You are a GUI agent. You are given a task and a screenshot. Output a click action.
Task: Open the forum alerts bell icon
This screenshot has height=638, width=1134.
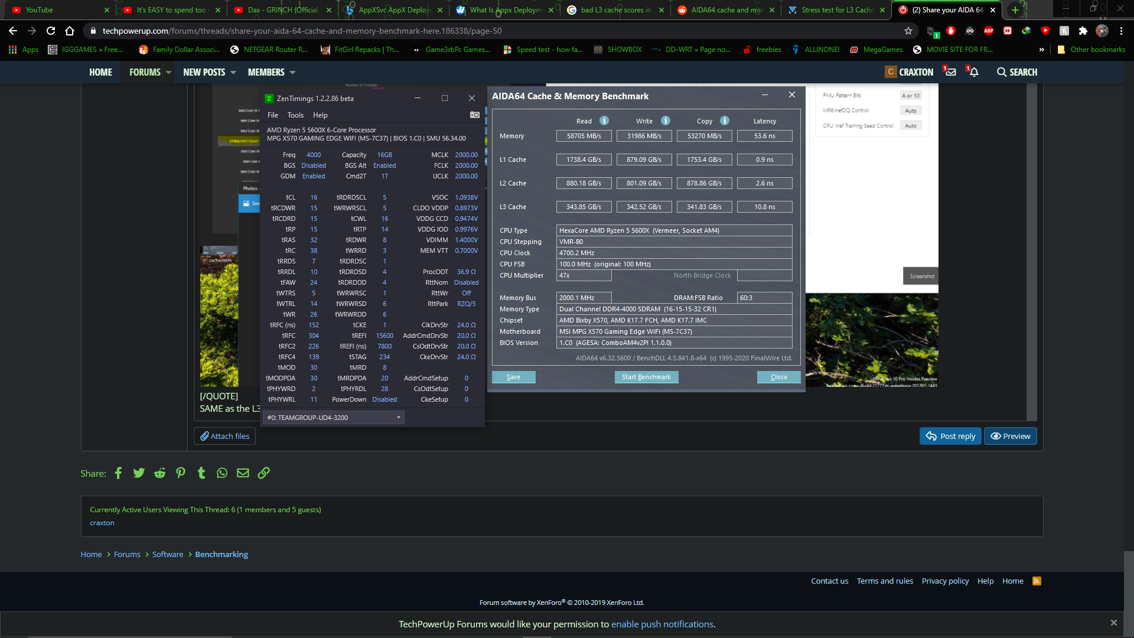pyautogui.click(x=973, y=71)
